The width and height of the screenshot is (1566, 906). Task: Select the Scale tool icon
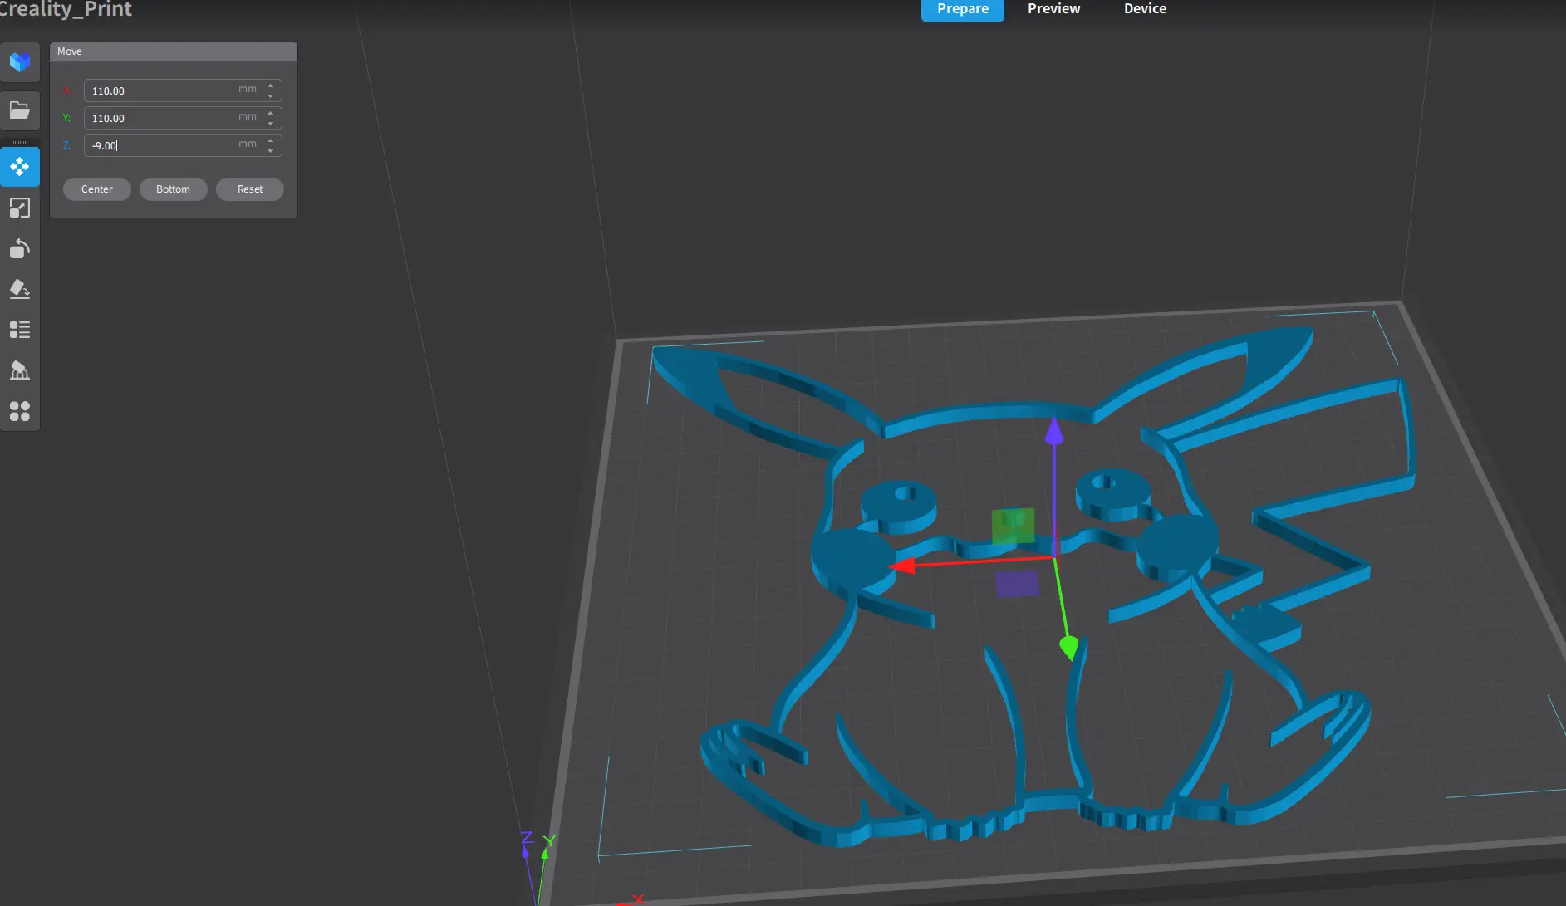tap(20, 208)
